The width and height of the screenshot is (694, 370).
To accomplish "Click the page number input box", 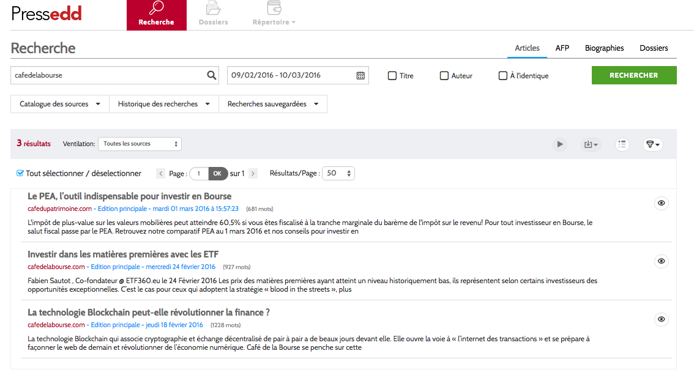I will click(199, 174).
